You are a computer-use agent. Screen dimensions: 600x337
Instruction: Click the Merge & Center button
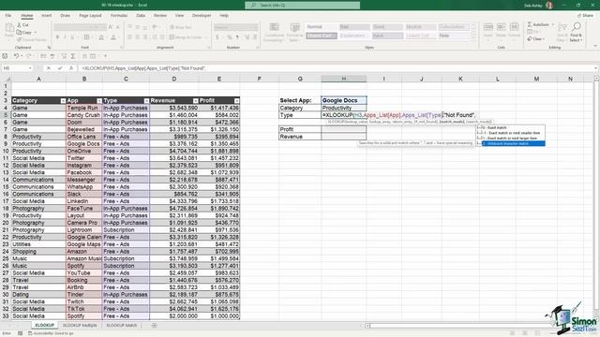(186, 37)
